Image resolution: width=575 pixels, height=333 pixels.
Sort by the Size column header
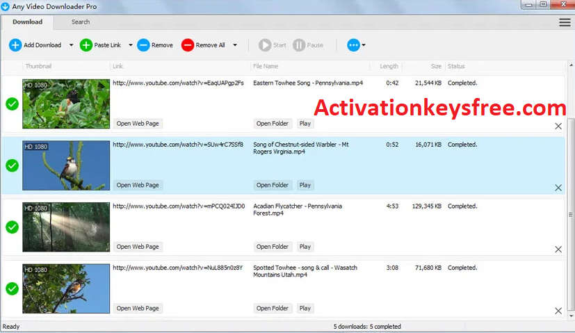[436, 66]
